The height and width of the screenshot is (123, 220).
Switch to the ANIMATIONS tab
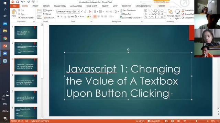76,6
